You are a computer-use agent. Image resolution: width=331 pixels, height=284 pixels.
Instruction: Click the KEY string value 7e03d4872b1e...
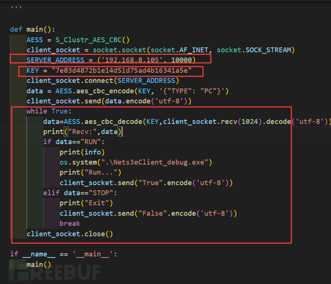[121, 70]
